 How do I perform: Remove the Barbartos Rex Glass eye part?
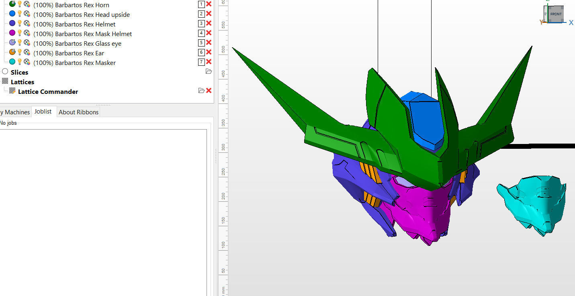coord(209,43)
